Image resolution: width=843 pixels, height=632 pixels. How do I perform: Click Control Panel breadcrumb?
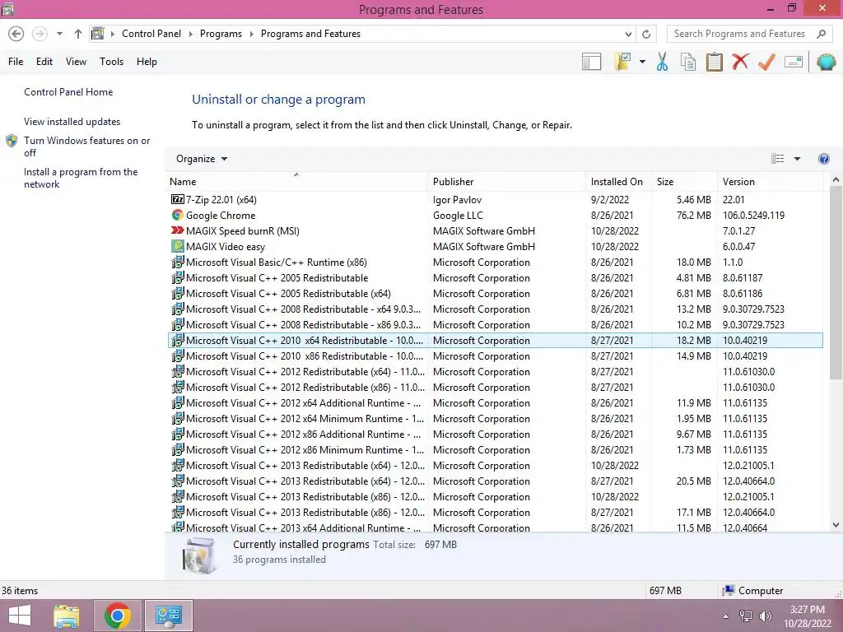151,34
